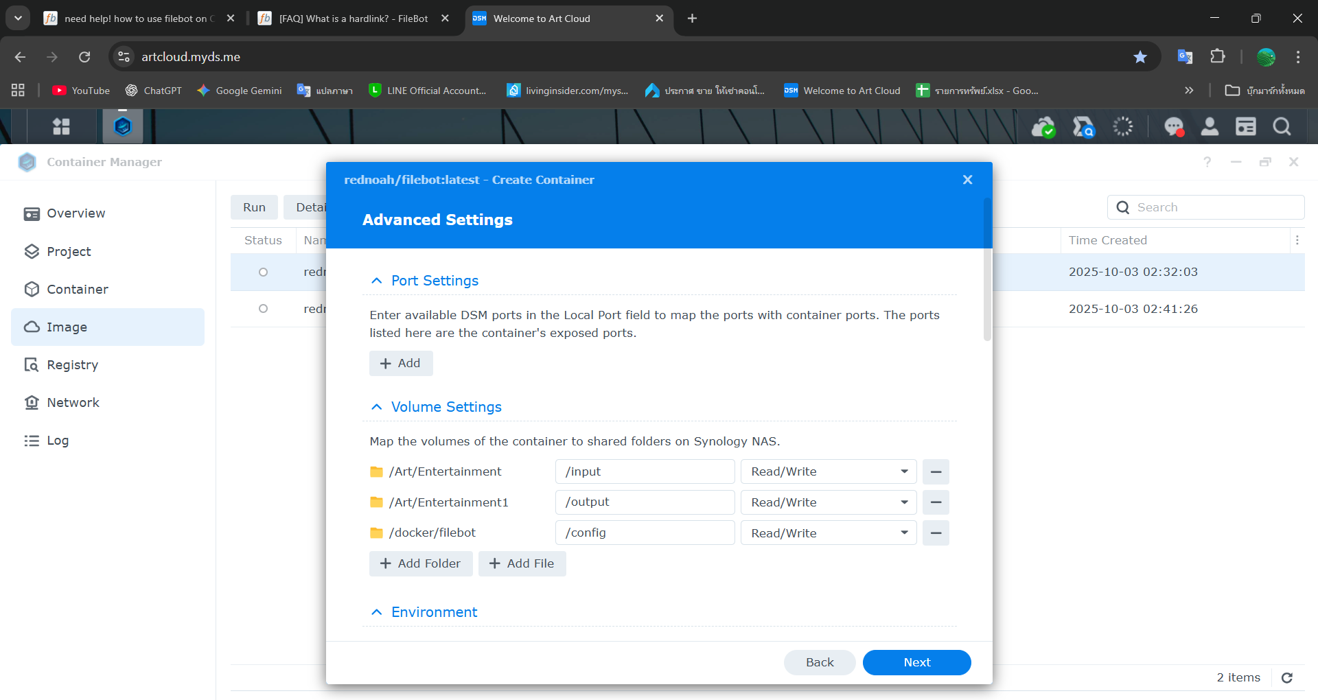The height and width of the screenshot is (700, 1318).
Task: Open permission dropdown for /output volume
Action: (829, 502)
